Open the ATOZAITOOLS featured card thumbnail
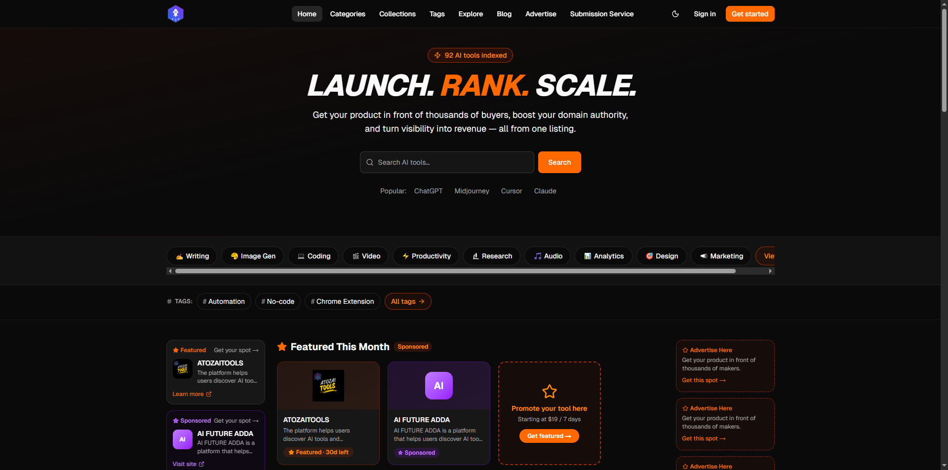 (x=328, y=386)
